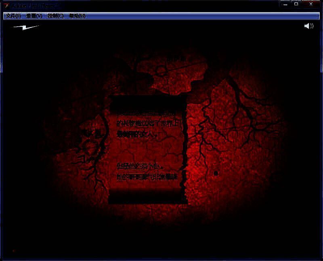Click the dark rolled bottom of the scroll
This screenshot has width=323, height=261.
(147, 197)
